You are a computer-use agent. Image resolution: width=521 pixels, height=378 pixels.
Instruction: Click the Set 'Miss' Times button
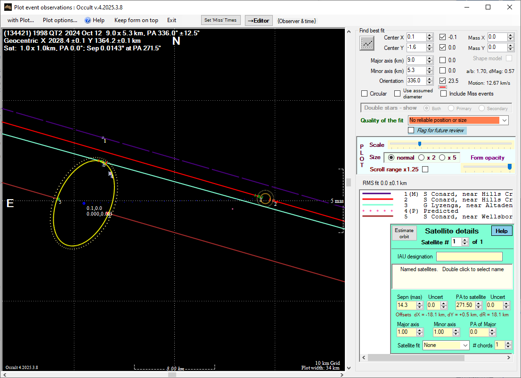coord(220,20)
